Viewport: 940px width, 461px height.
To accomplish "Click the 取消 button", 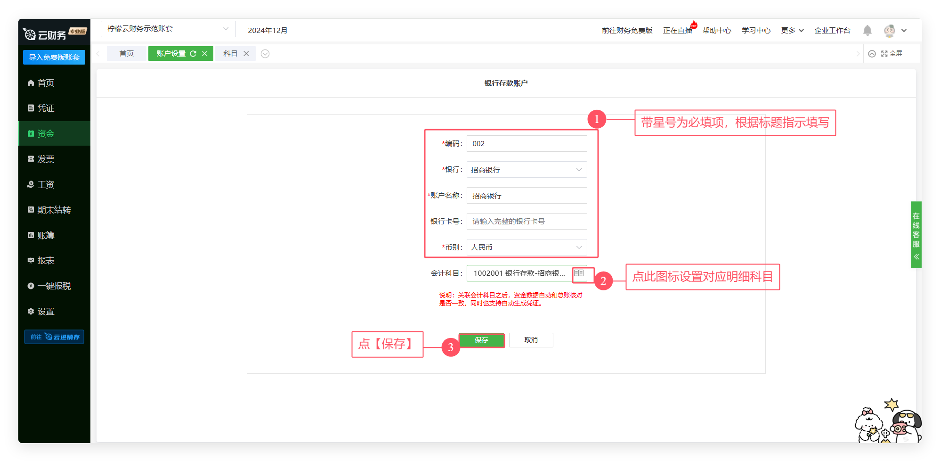I will coord(531,340).
